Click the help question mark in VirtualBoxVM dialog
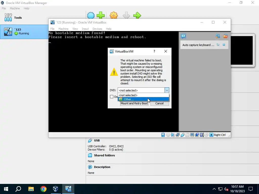 154,51
